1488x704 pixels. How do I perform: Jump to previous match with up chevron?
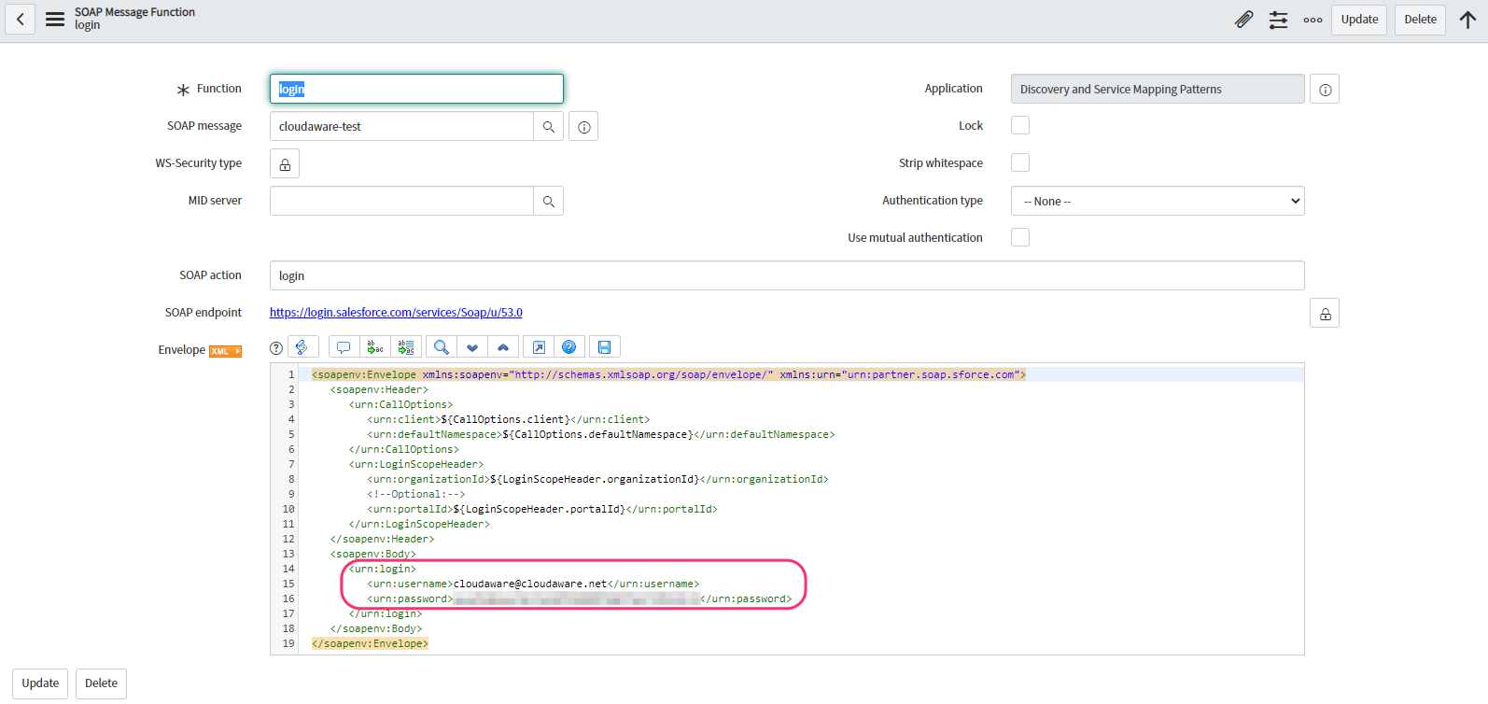pos(503,347)
